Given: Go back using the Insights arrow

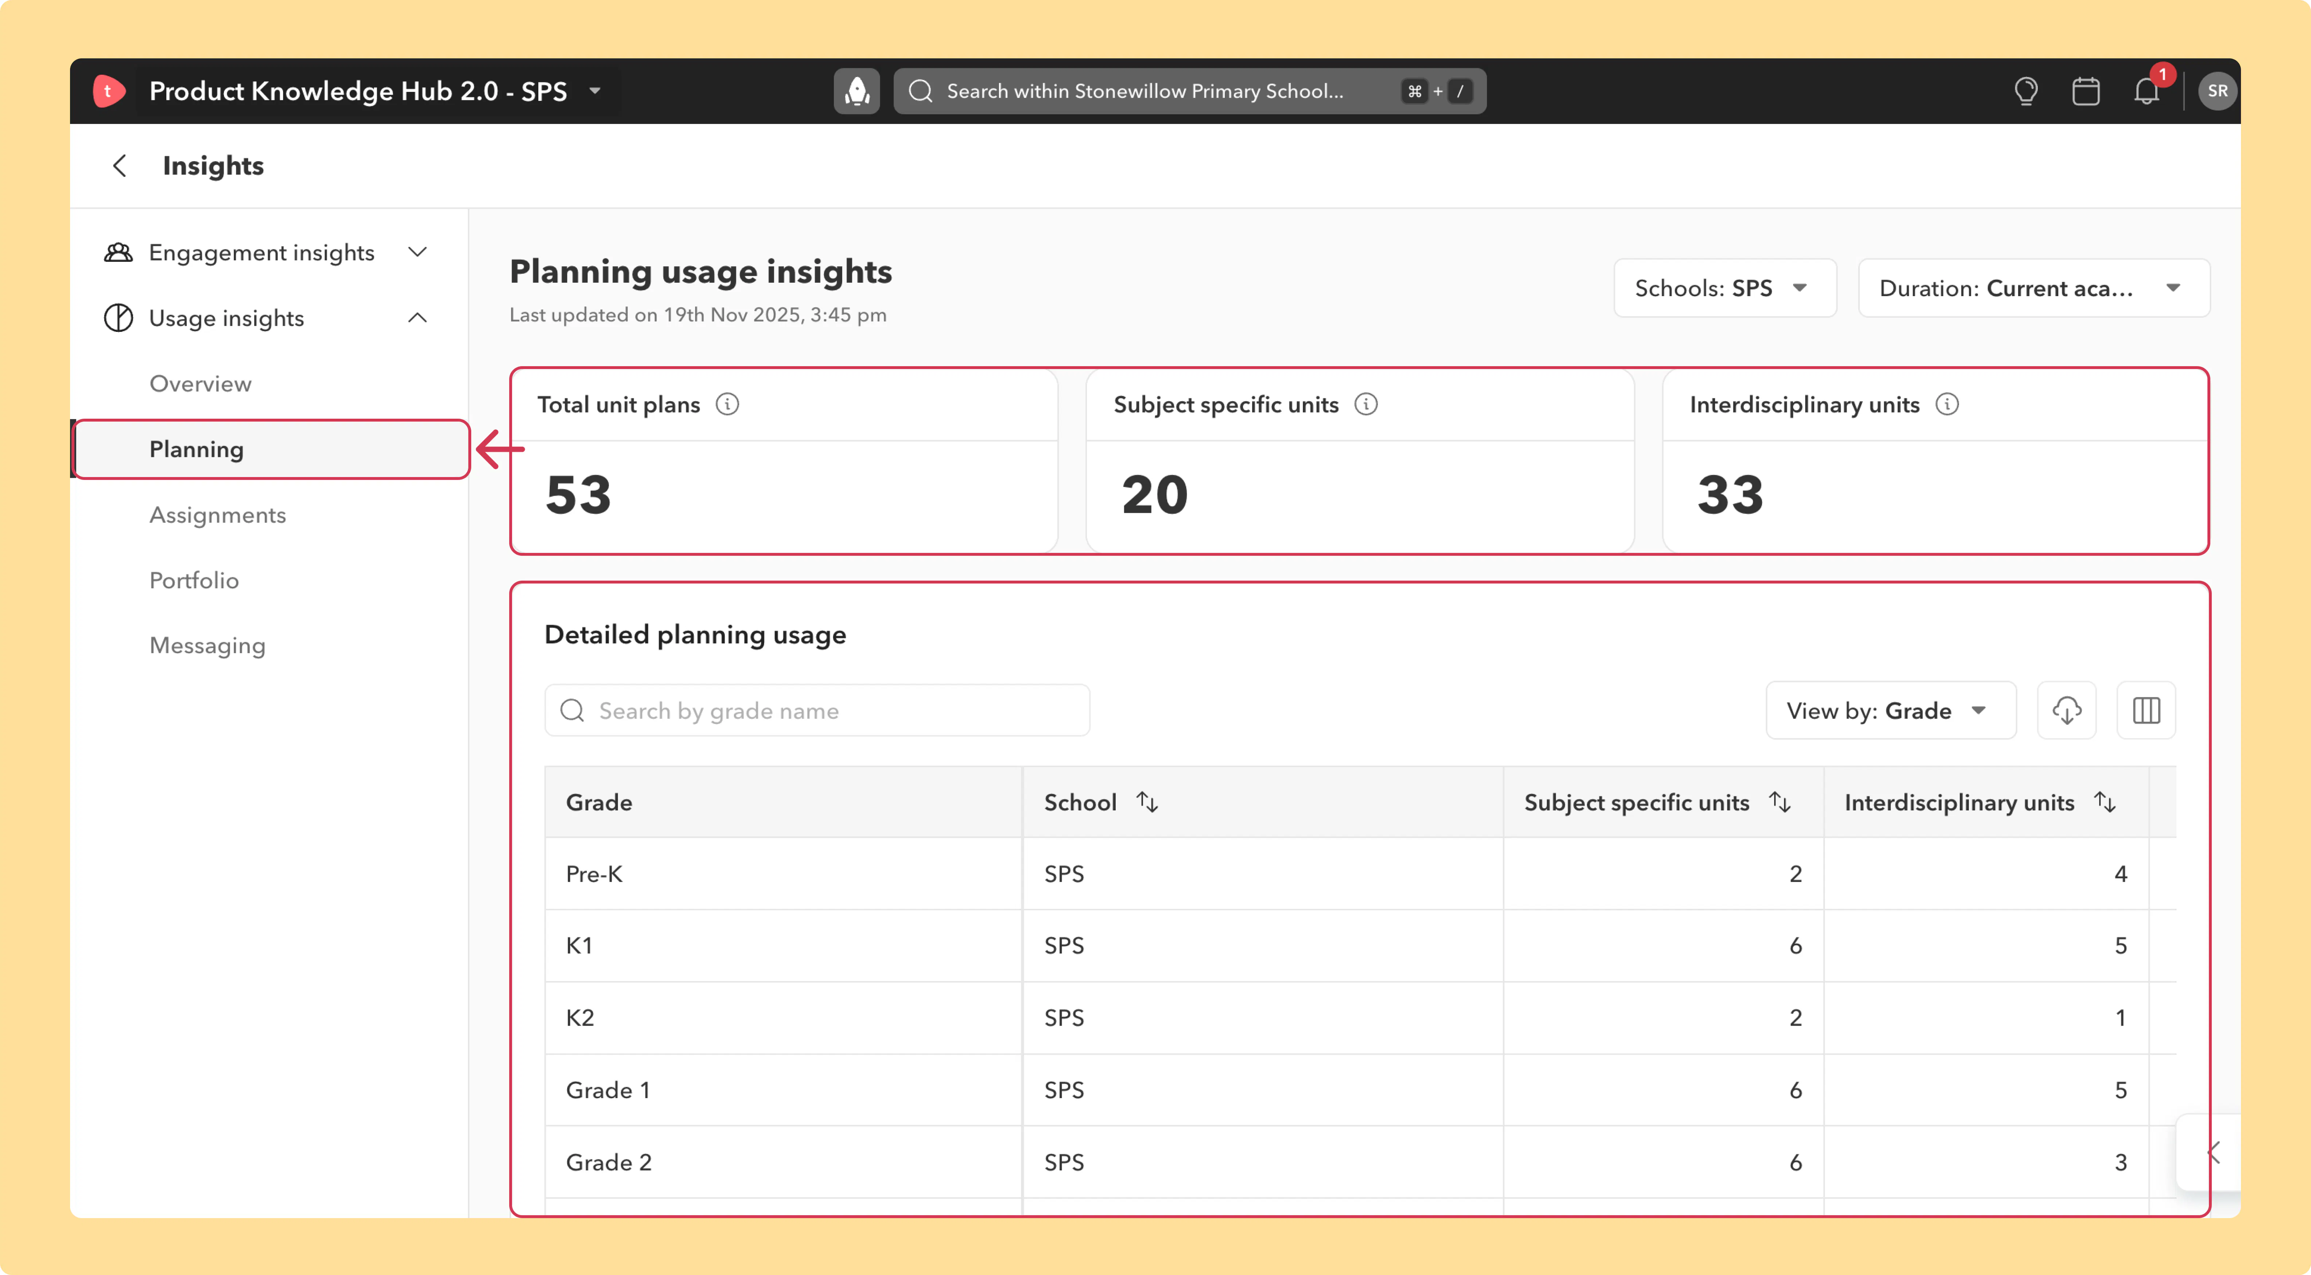Looking at the screenshot, I should pyautogui.click(x=119, y=166).
